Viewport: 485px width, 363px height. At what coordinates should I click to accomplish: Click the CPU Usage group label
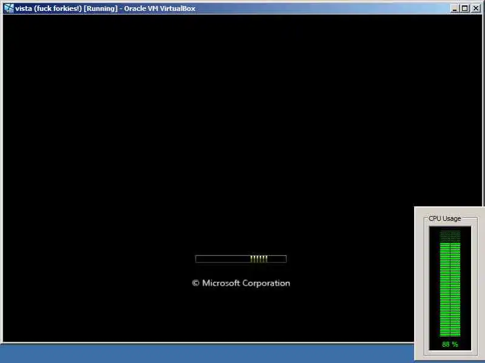coord(445,218)
